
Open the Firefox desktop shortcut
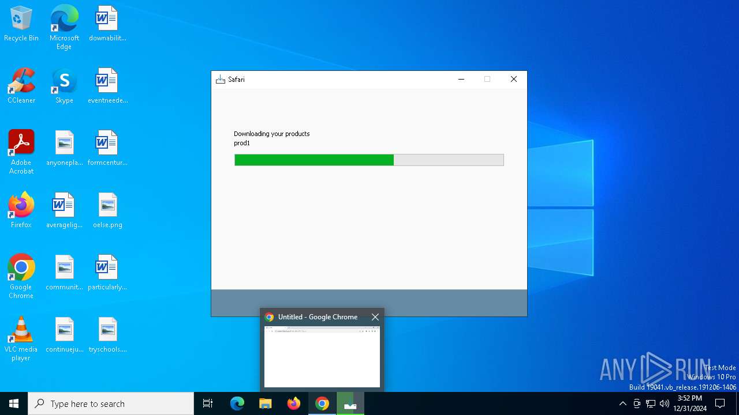(x=21, y=210)
